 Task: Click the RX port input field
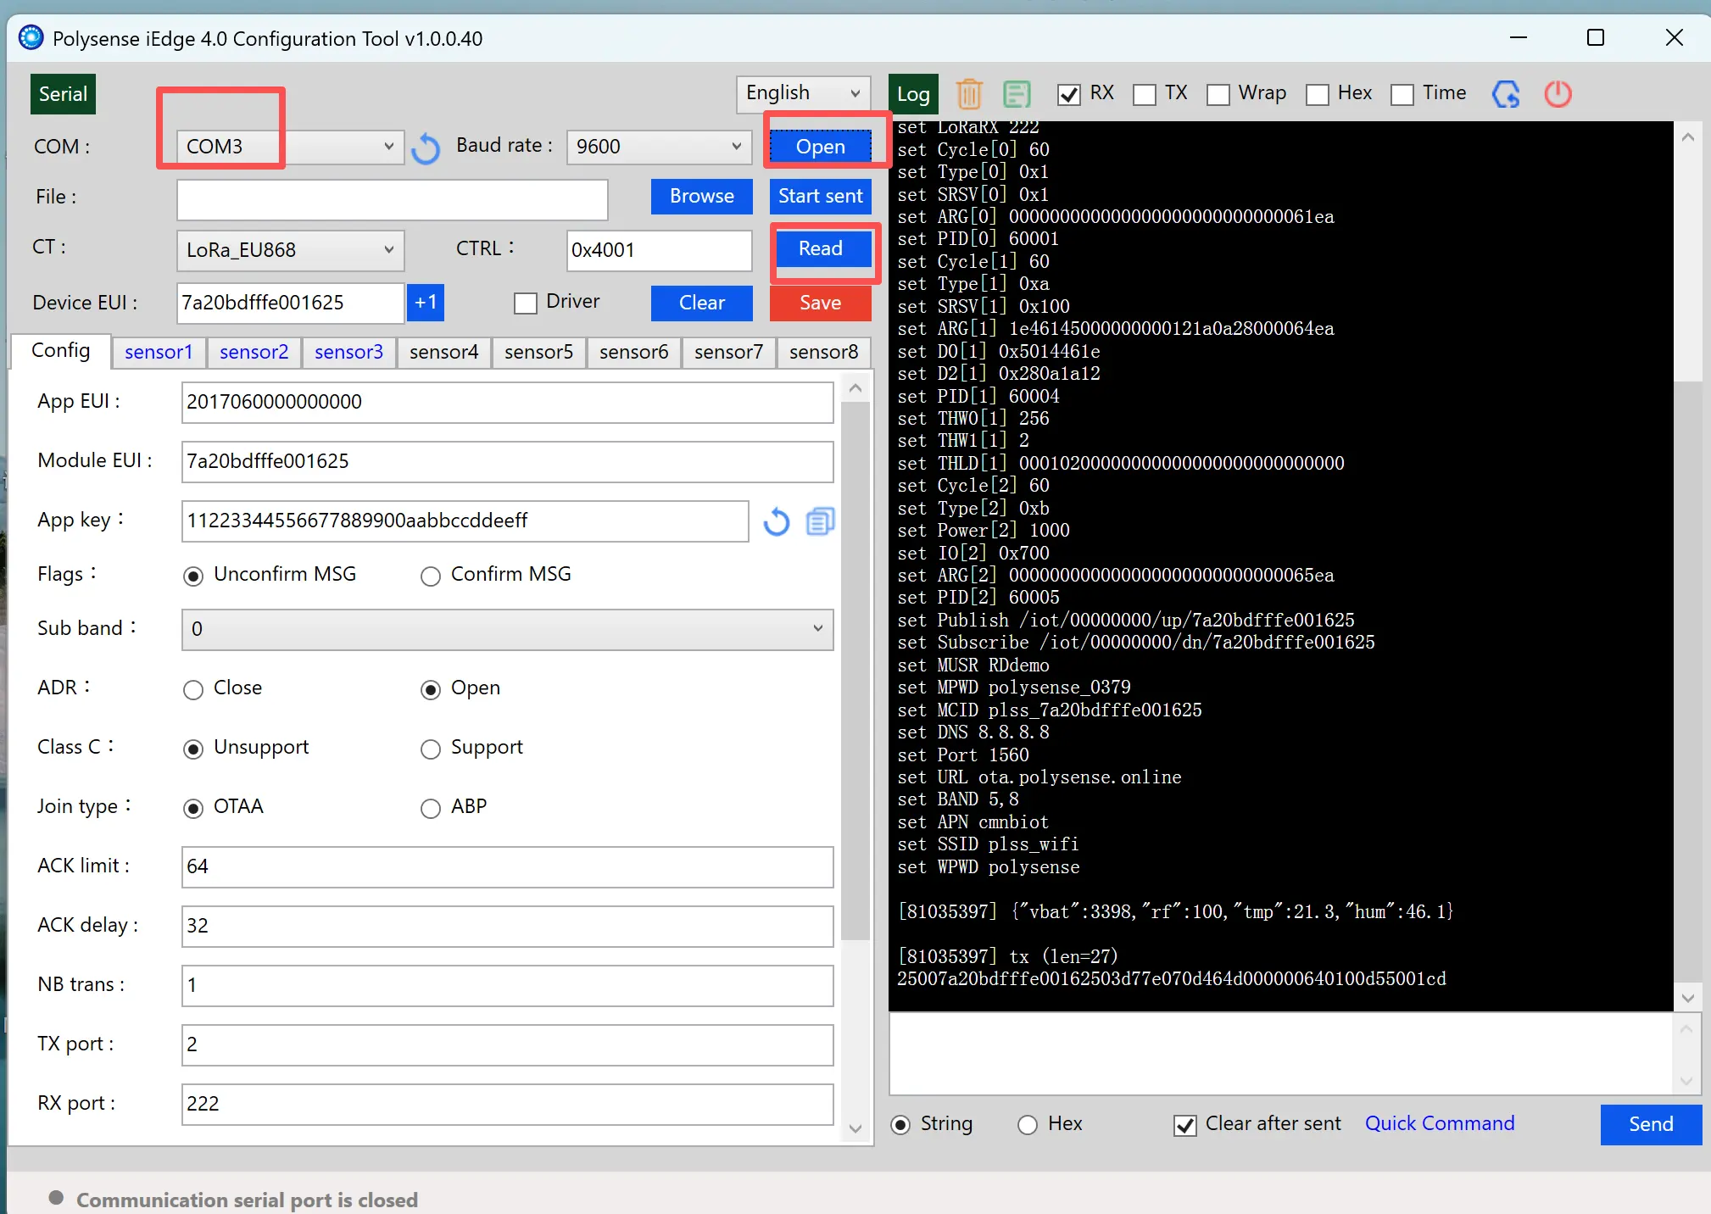coord(507,1105)
